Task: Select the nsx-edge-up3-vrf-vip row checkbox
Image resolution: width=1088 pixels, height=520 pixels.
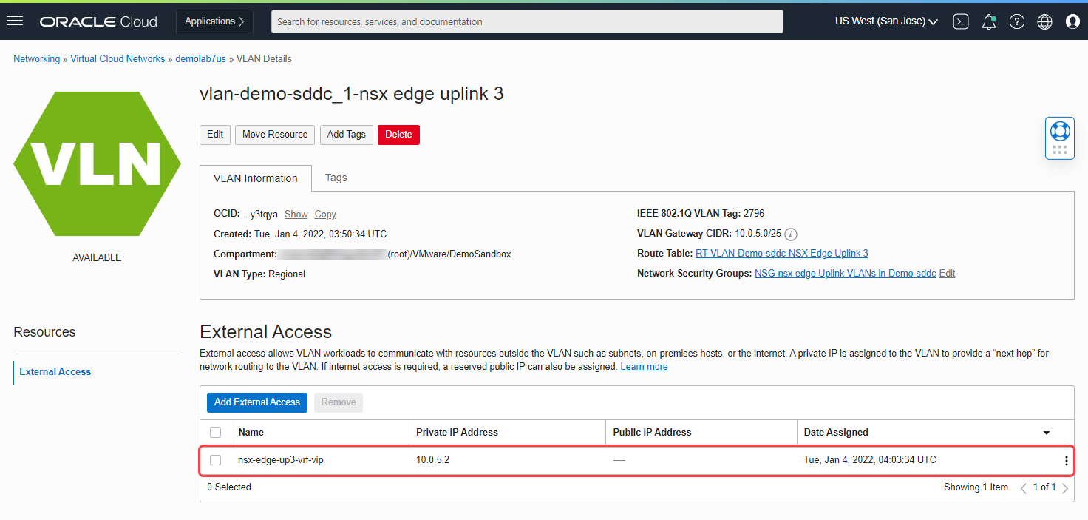Action: click(215, 459)
